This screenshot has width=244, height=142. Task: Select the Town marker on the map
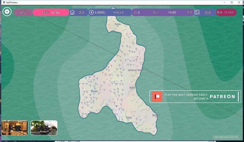129,119
